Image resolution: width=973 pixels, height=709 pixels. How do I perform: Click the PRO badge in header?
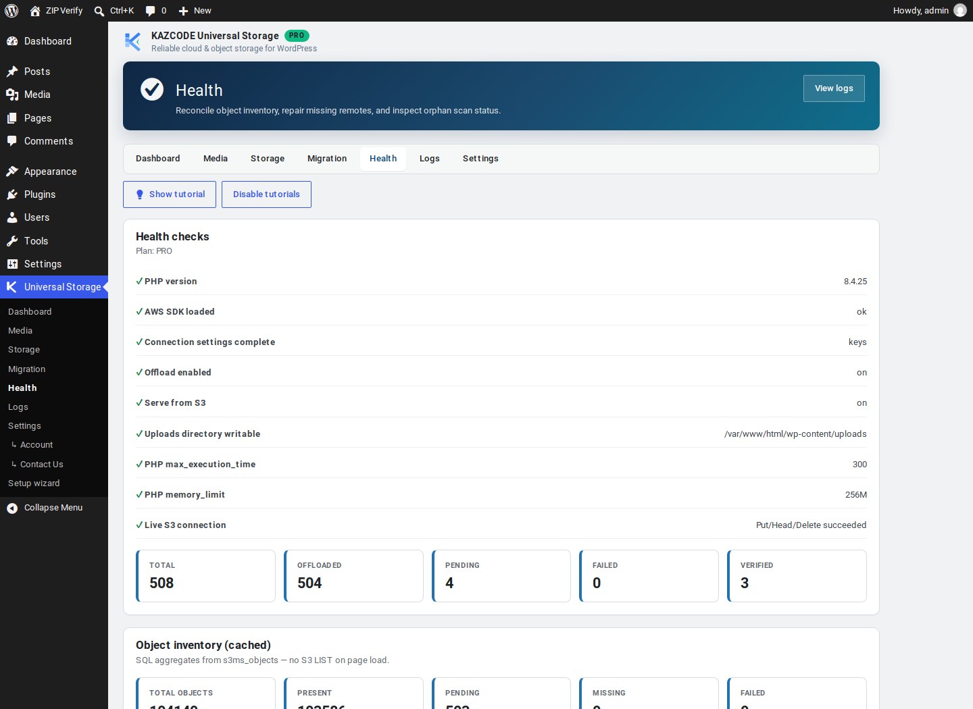point(297,36)
